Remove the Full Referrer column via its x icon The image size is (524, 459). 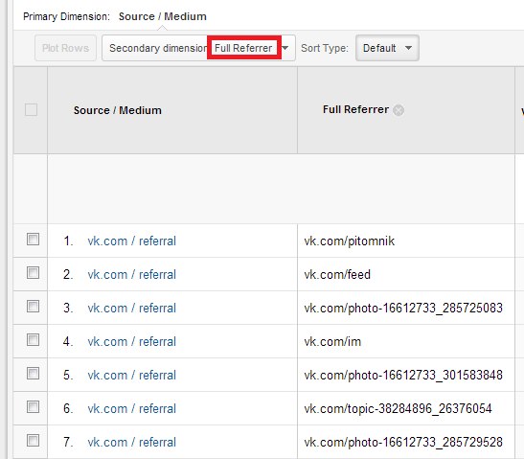pyautogui.click(x=398, y=110)
